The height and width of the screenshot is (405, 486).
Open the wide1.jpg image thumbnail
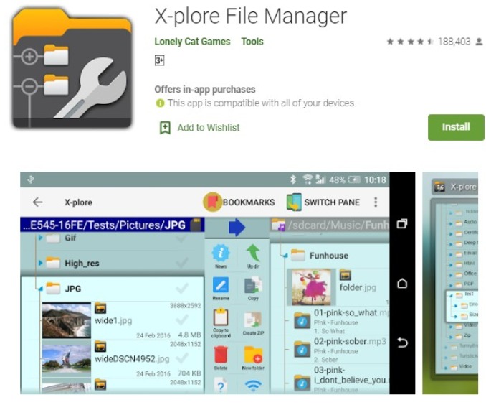click(x=66, y=320)
